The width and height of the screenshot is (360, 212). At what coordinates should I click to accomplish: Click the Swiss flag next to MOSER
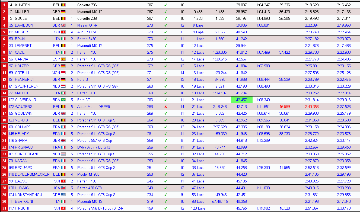(x=63, y=32)
